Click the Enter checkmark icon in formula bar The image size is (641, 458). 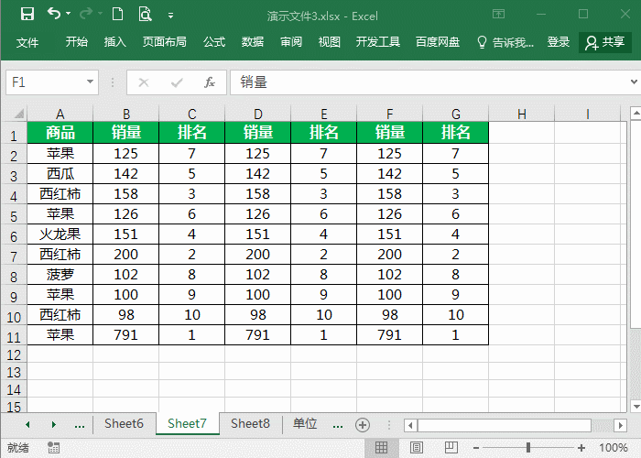coord(177,83)
